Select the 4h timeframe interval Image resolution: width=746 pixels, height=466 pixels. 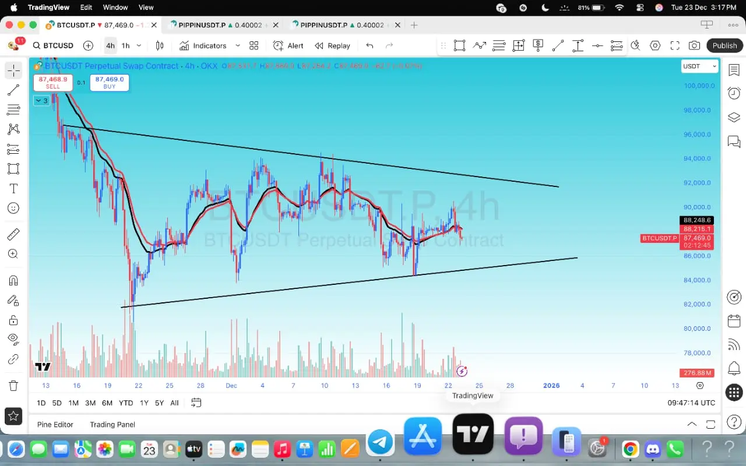[110, 45]
